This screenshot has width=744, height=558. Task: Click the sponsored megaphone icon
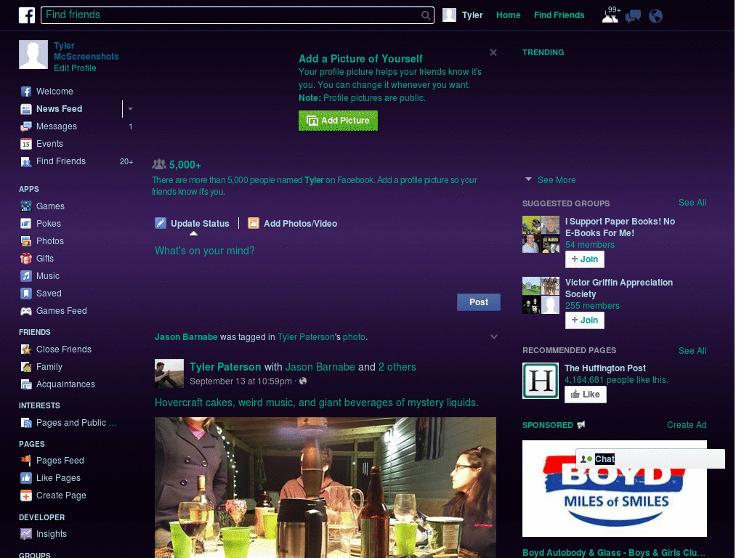pyautogui.click(x=581, y=424)
